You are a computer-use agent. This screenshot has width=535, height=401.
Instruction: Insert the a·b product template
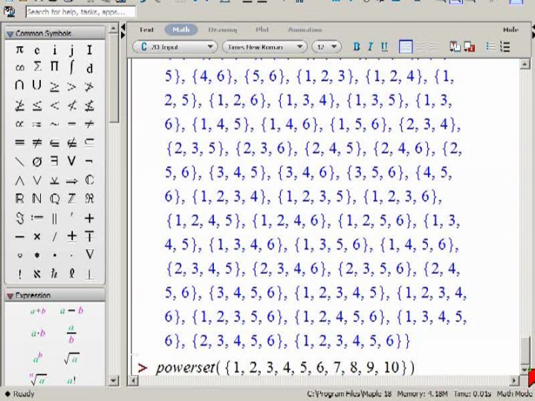(38, 333)
